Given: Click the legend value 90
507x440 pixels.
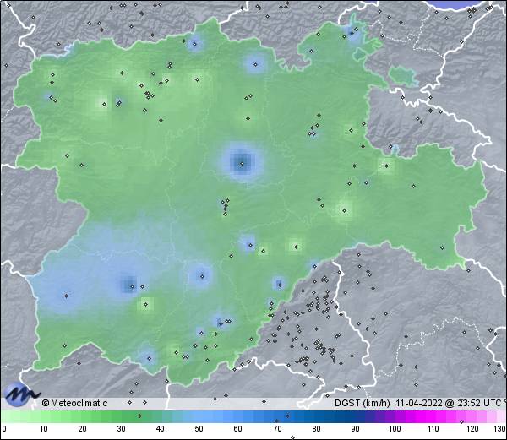Looking at the screenshot, I should [355, 429].
